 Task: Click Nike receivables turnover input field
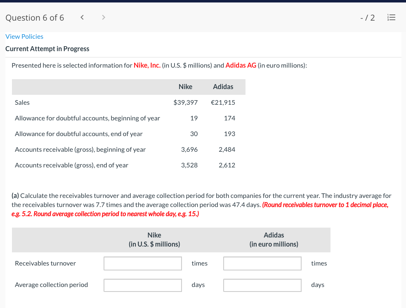142,263
